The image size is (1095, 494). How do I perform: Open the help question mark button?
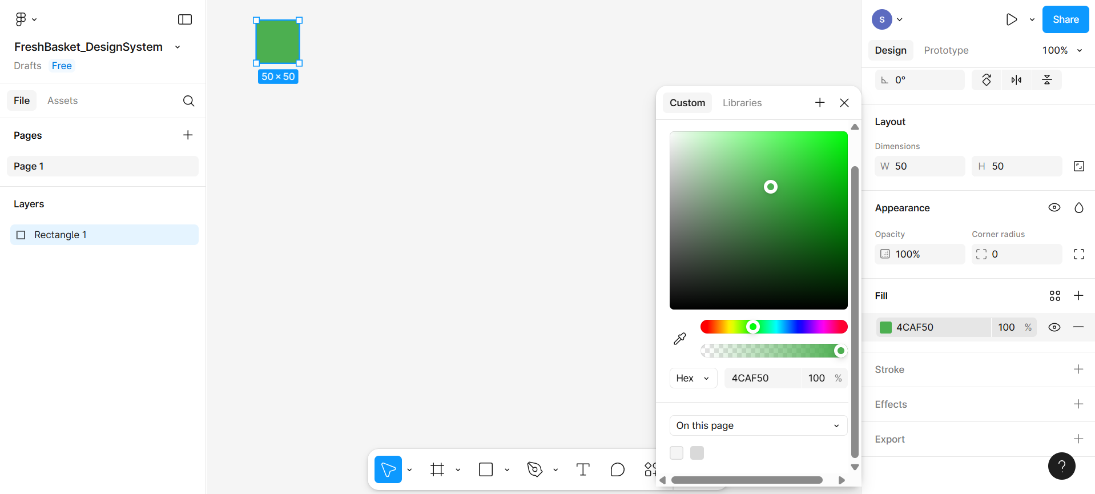(x=1061, y=466)
